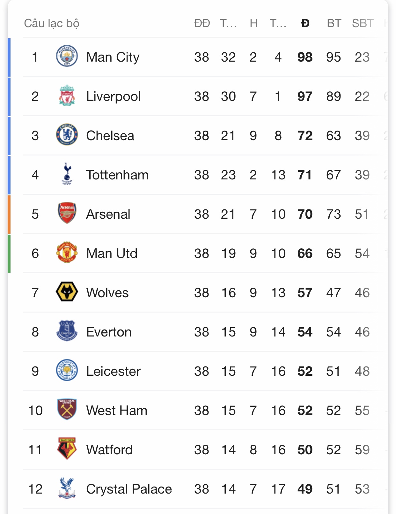Screen dimensions: 396x514
Task: Click the 'BT' goals-for column header
Action: point(334,23)
